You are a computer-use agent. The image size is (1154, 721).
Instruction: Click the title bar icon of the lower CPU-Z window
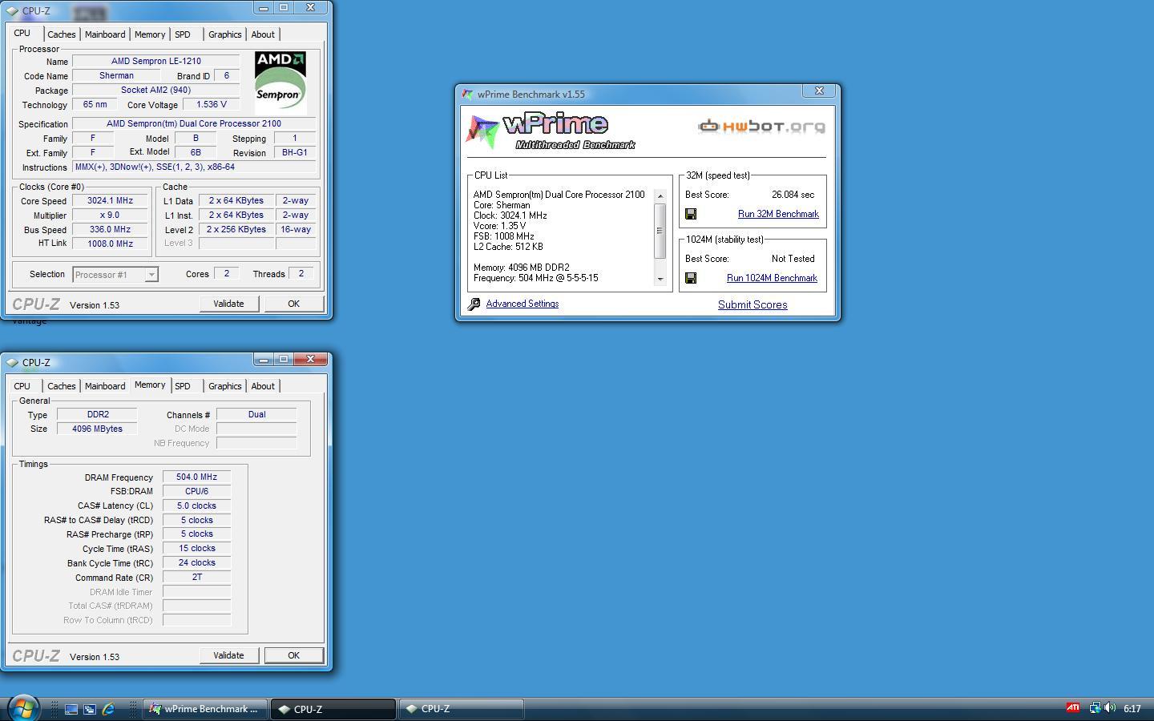tap(12, 363)
